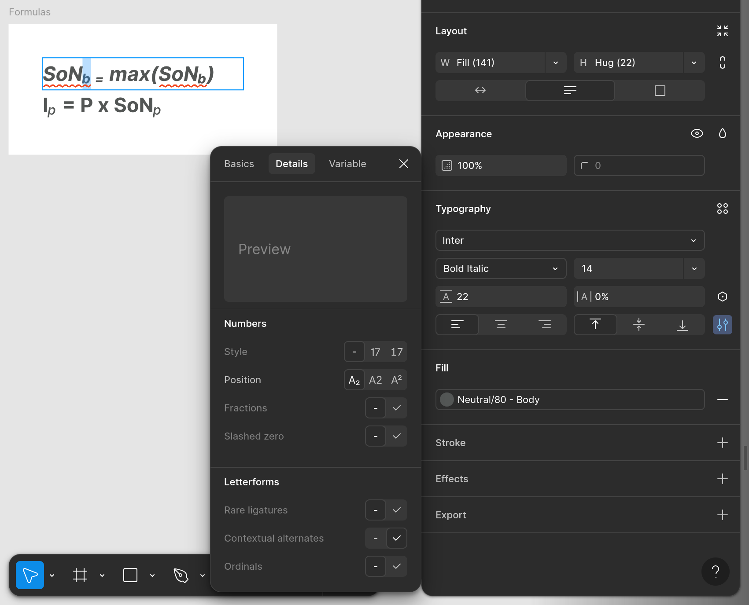The height and width of the screenshot is (605, 749).
Task: Remove fill with minus icon
Action: 722,400
